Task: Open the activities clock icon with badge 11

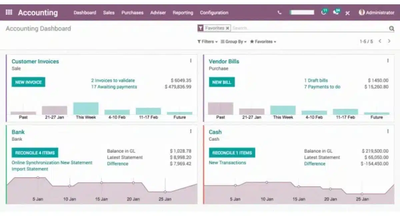Action: pyautogui.click(x=324, y=12)
